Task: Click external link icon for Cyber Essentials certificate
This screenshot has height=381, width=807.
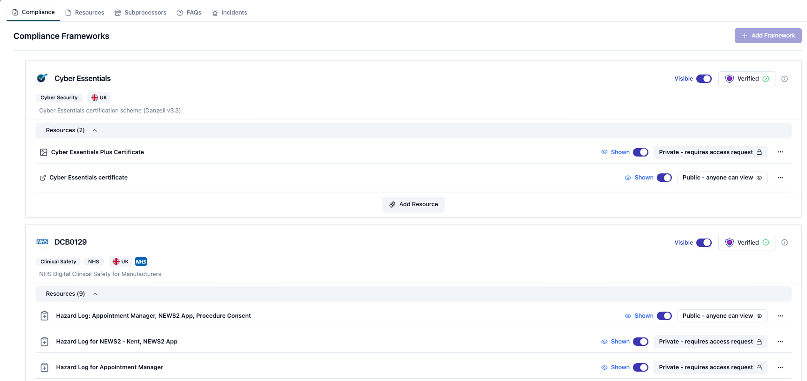Action: tap(43, 178)
